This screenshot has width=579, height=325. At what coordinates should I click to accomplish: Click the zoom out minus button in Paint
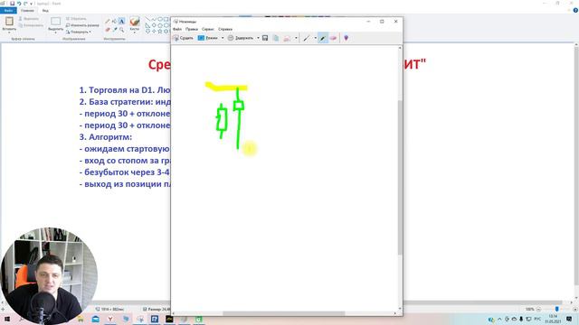tap(538, 309)
